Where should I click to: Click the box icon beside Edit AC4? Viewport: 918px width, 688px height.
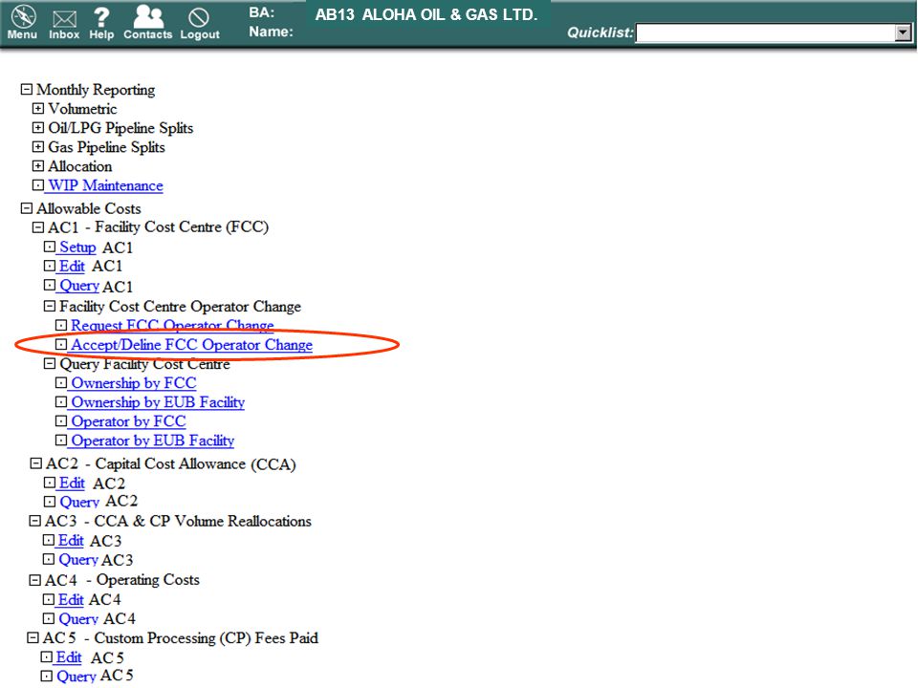[49, 600]
